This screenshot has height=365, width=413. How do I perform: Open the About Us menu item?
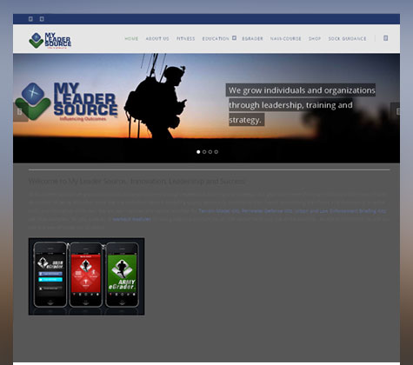(x=157, y=38)
